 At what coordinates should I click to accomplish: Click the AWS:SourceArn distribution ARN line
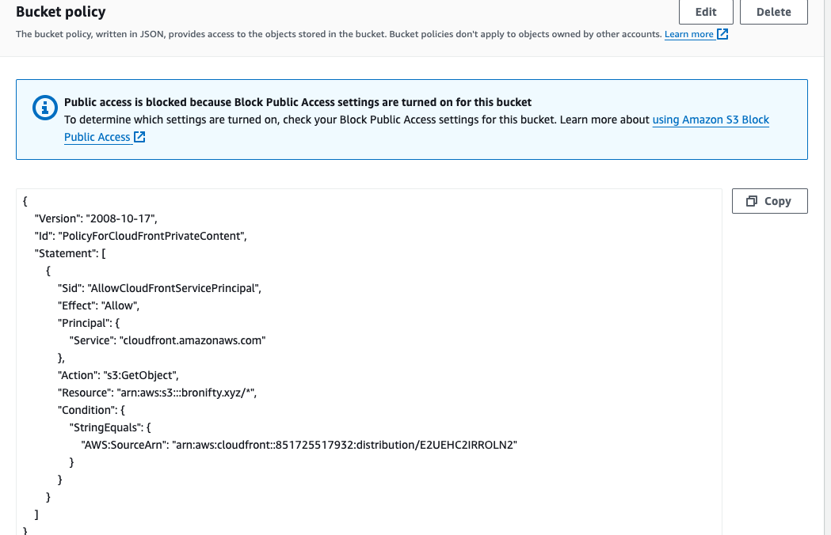click(x=299, y=445)
